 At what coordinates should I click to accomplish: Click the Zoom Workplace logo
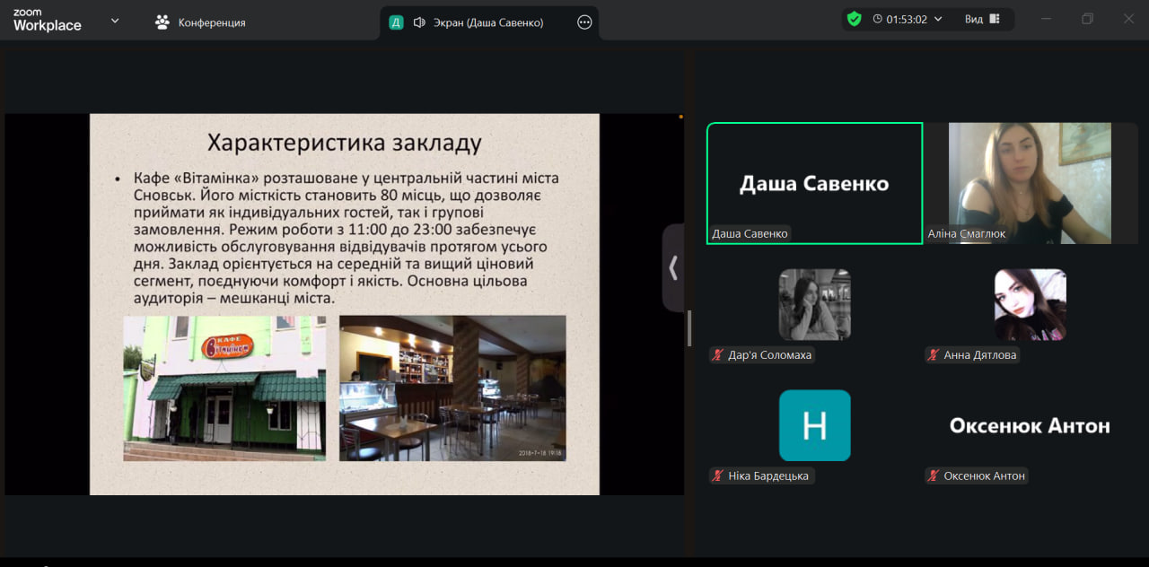pyautogui.click(x=47, y=21)
